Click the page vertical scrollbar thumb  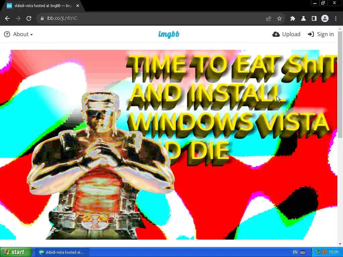pos(340,85)
